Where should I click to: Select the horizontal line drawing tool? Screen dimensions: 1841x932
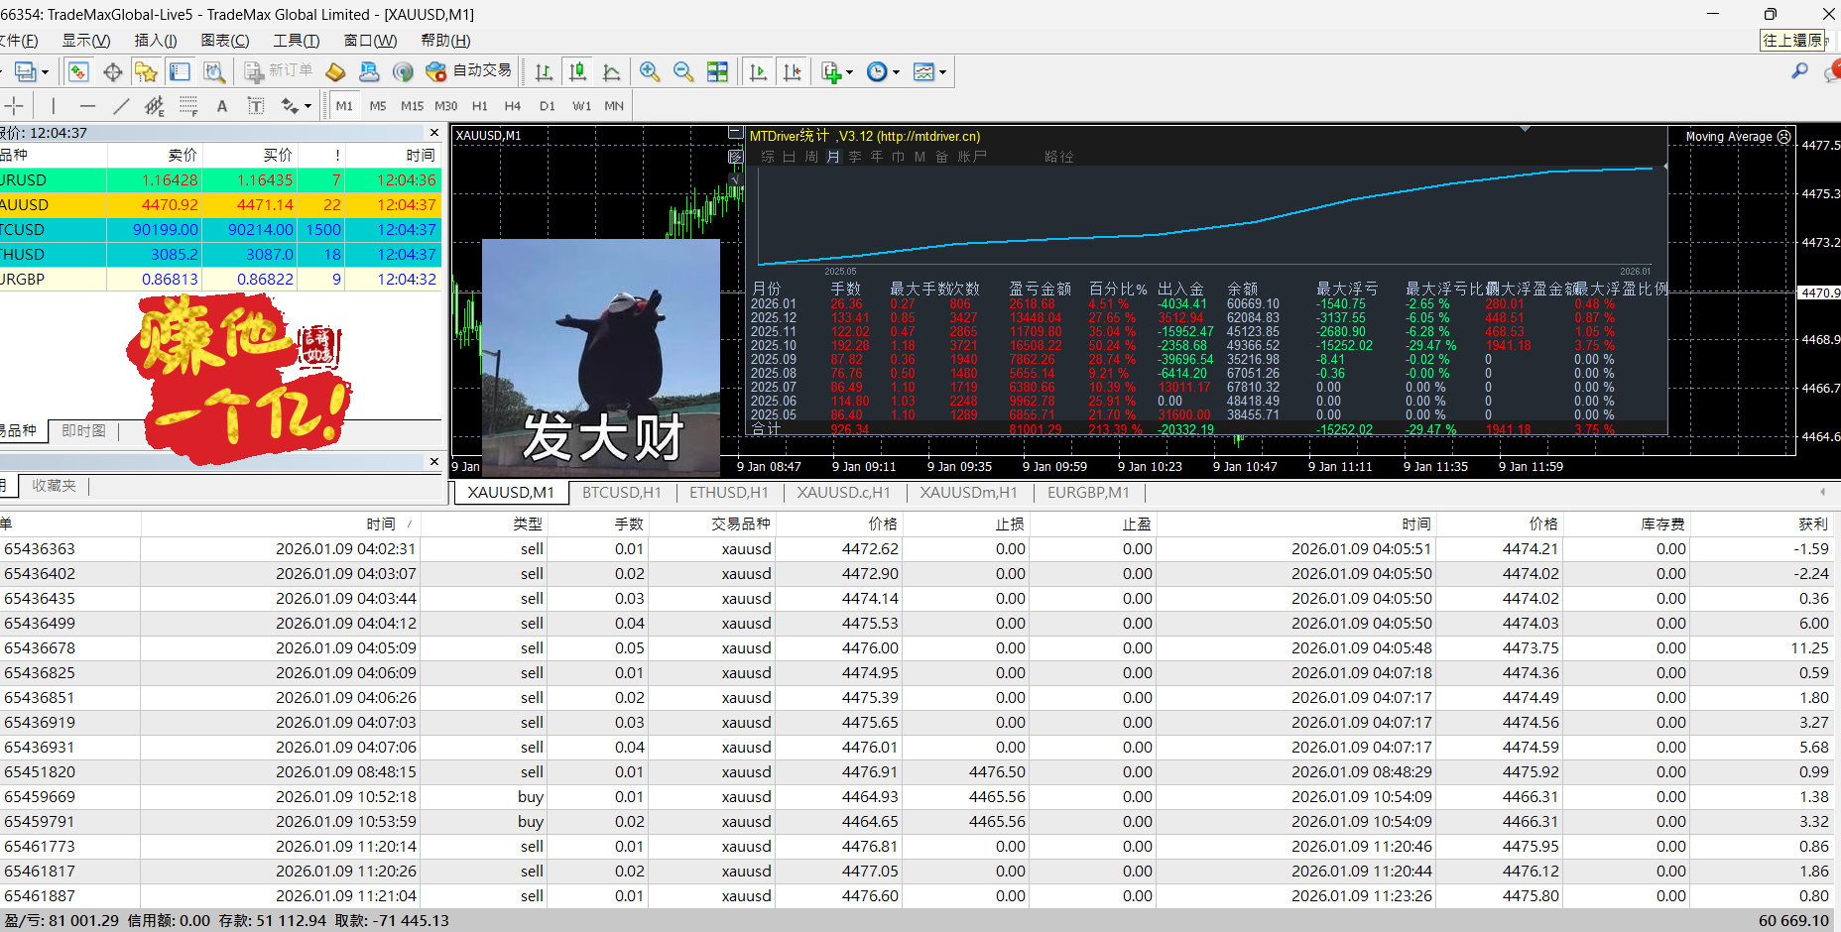[87, 105]
